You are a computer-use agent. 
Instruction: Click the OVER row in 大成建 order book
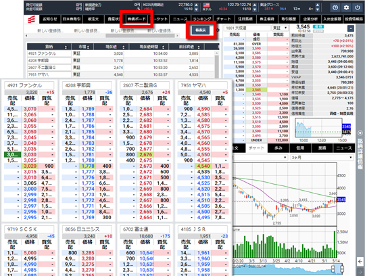[x=256, y=44]
